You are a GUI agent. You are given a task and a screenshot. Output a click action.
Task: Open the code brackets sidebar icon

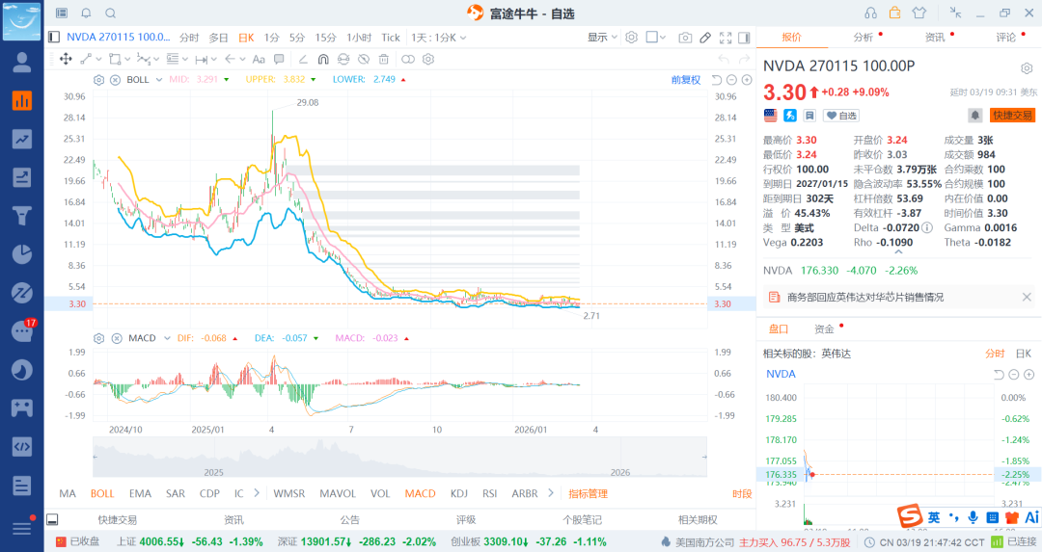(x=22, y=446)
